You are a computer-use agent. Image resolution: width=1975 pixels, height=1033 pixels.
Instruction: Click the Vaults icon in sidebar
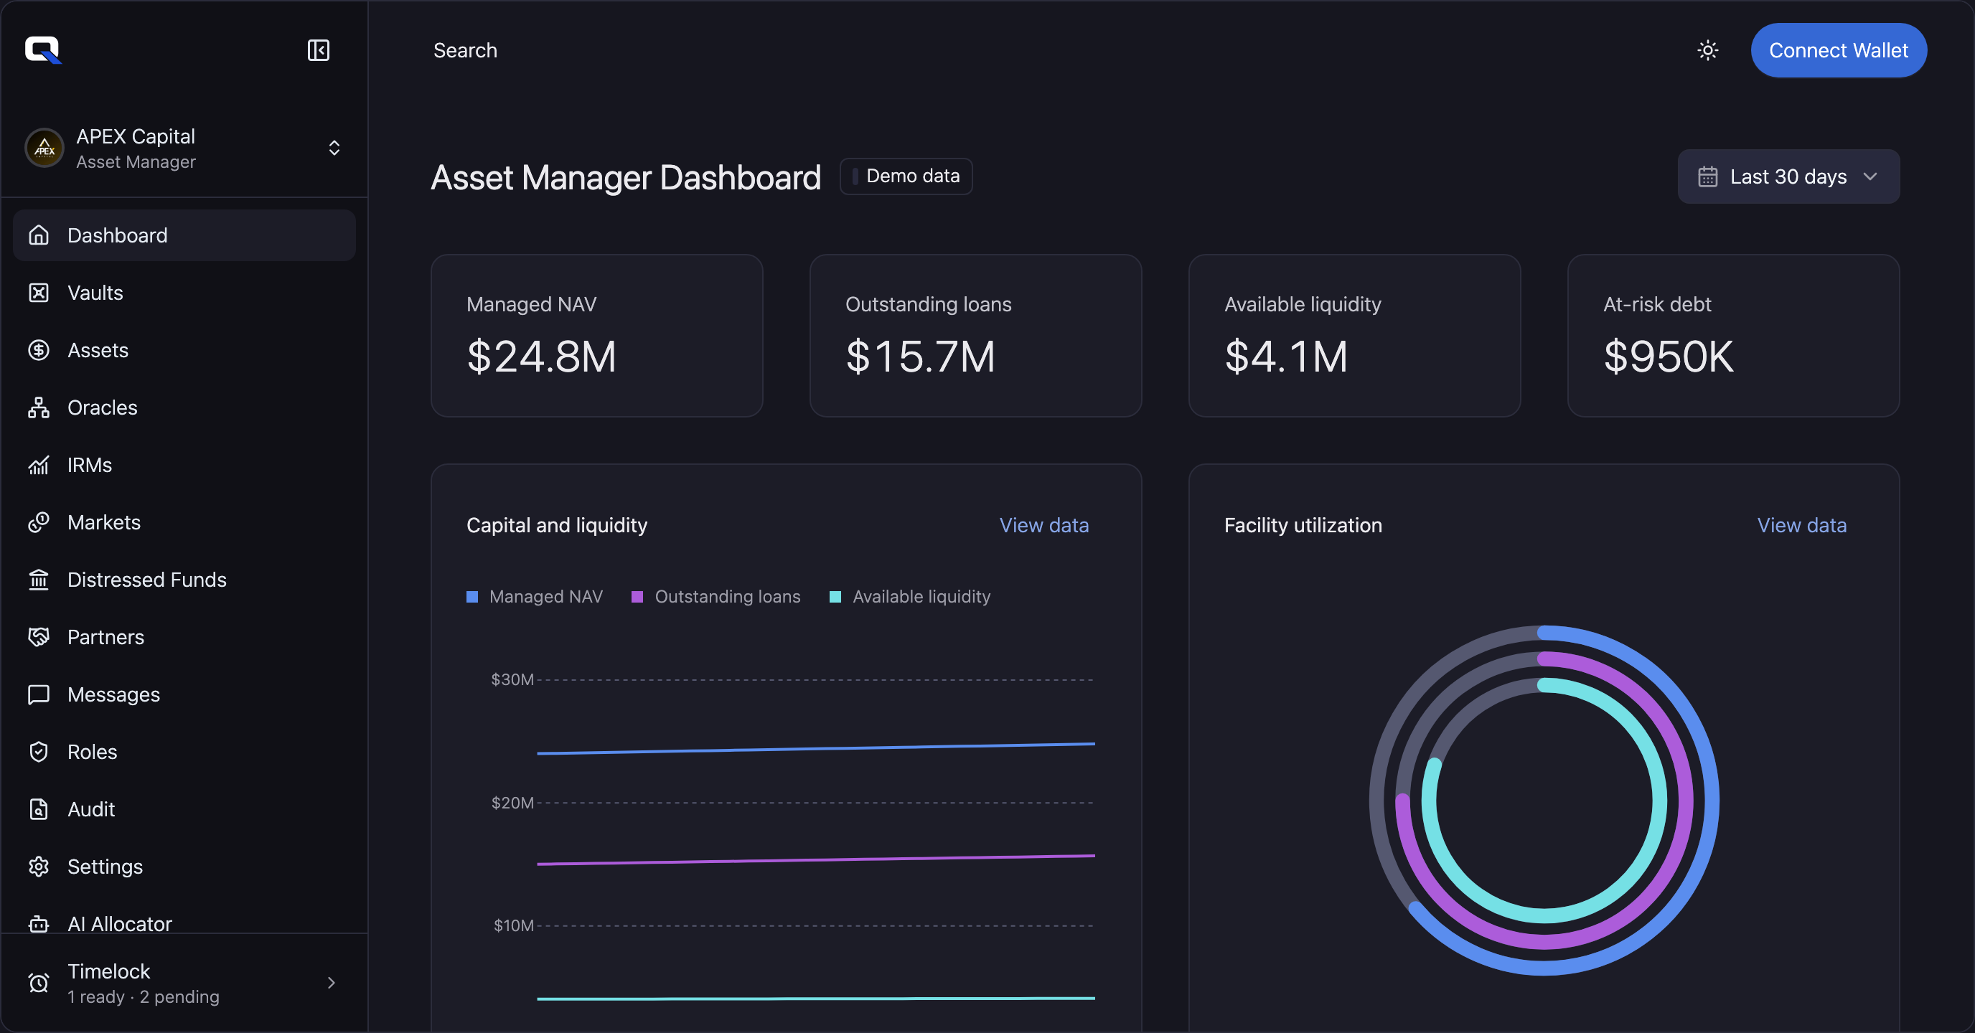pyautogui.click(x=39, y=293)
